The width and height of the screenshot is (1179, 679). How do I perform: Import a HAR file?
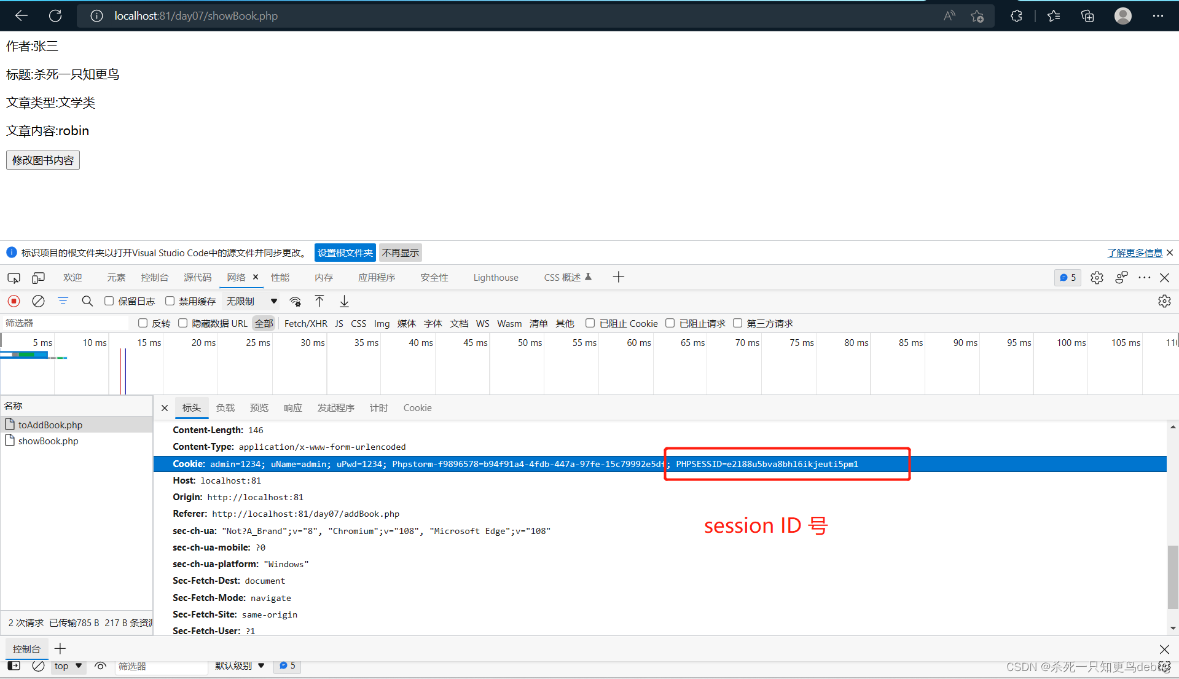click(x=319, y=301)
